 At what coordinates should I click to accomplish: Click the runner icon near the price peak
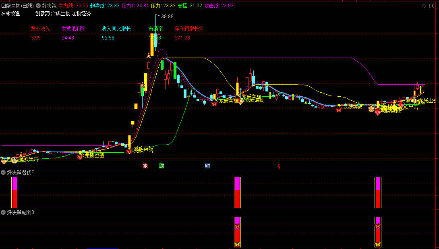pyautogui.click(x=149, y=56)
